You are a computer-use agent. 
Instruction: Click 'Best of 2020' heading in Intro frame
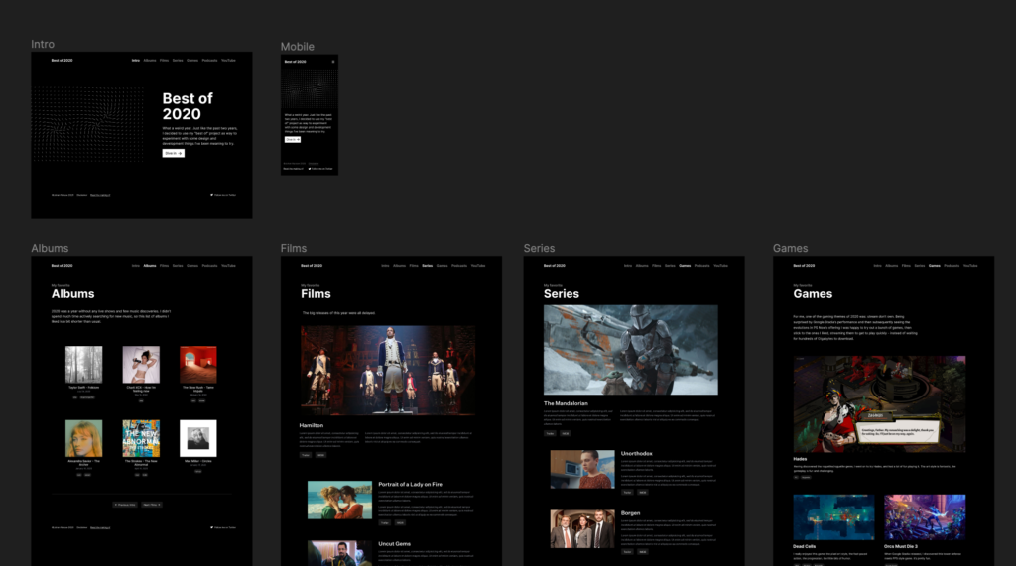(188, 106)
